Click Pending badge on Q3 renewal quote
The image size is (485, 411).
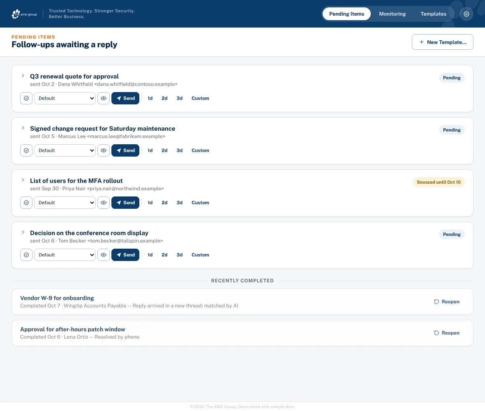[452, 78]
